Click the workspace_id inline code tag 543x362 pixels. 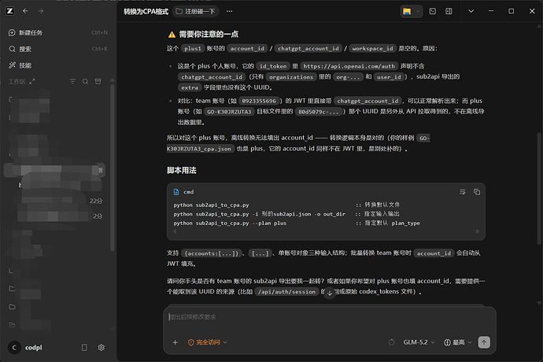[372, 49]
